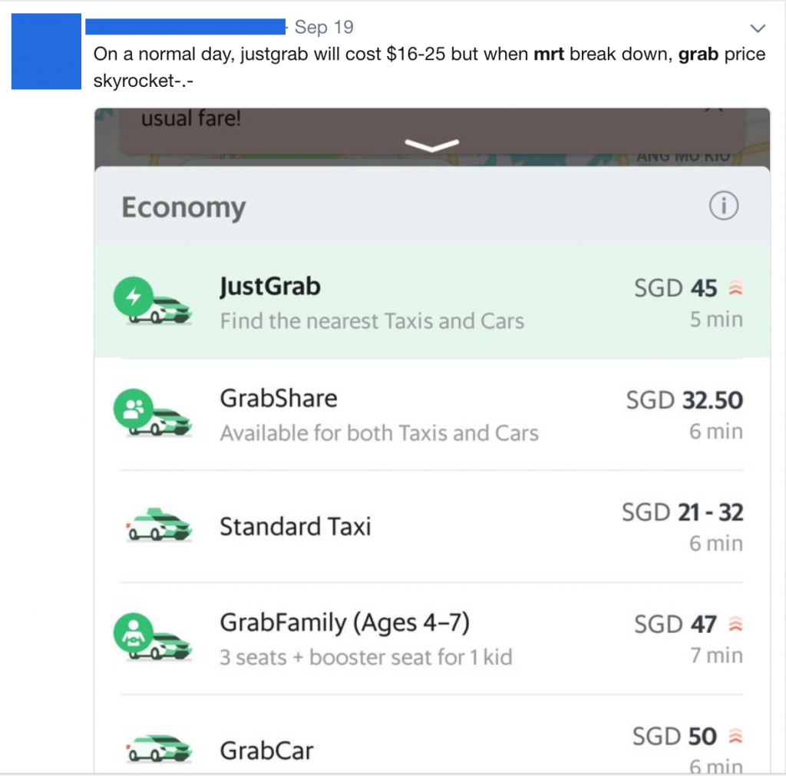786x776 pixels.
Task: Open the Economy info icon
Action: [723, 206]
